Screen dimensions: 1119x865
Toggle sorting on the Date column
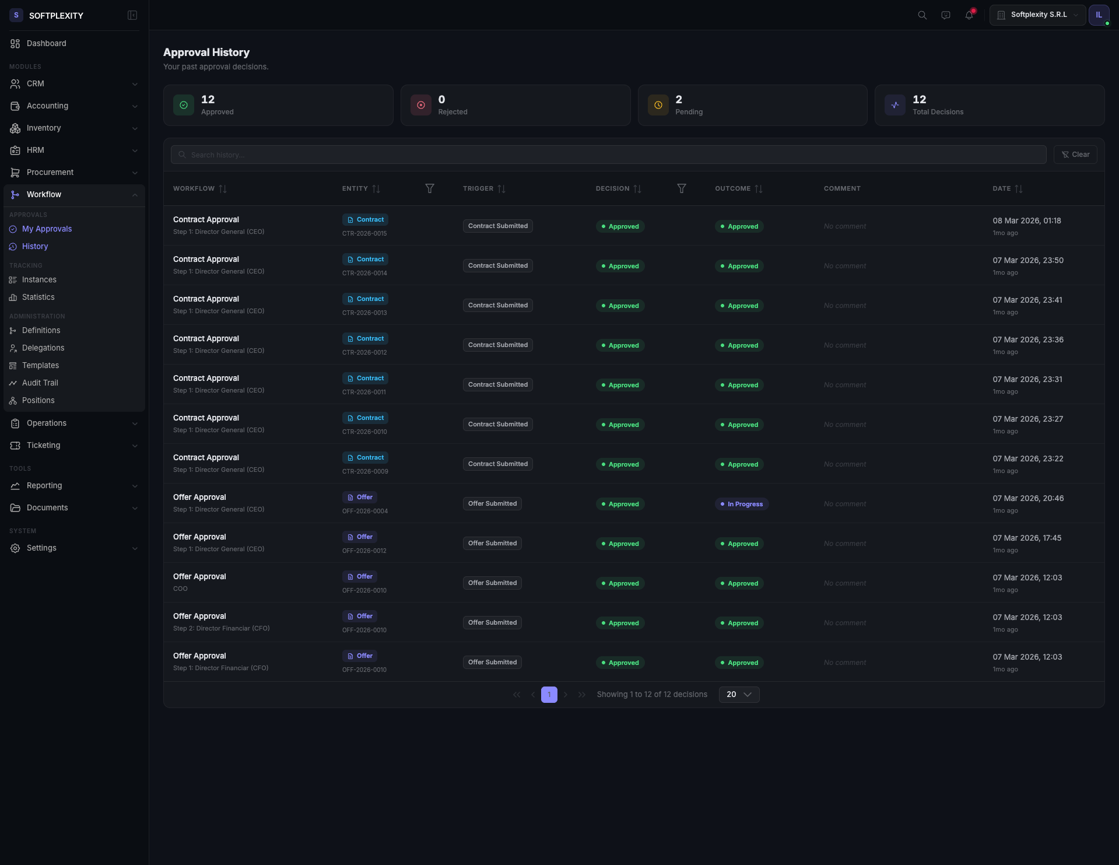point(1019,188)
